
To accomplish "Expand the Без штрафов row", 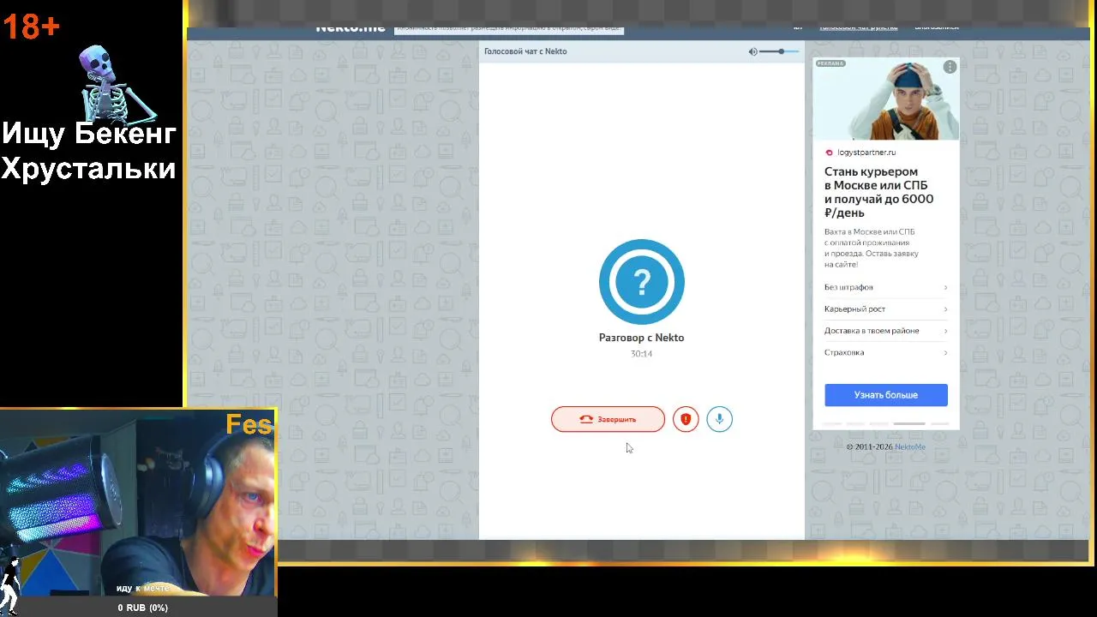I will click(886, 287).
